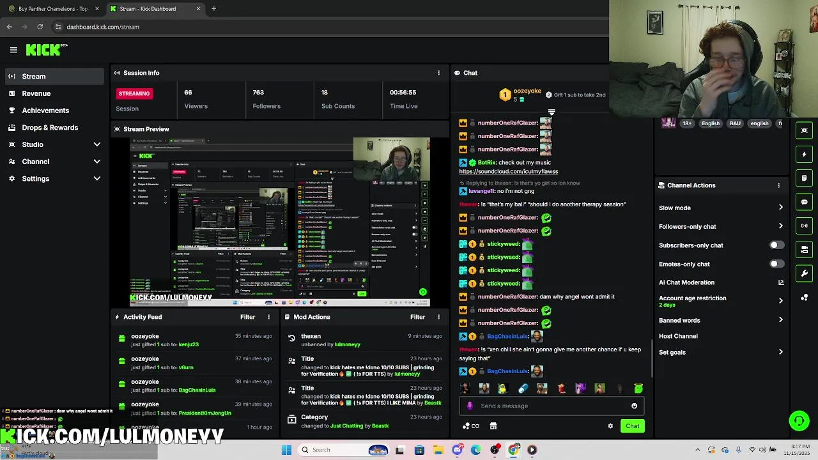This screenshot has width=818, height=460.
Task: Click the wrench icon in right rail
Action: click(804, 273)
